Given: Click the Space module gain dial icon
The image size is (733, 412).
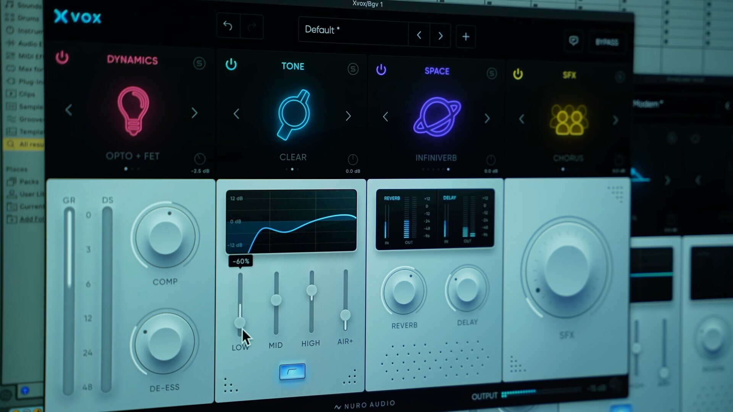Looking at the screenshot, I should click(491, 160).
